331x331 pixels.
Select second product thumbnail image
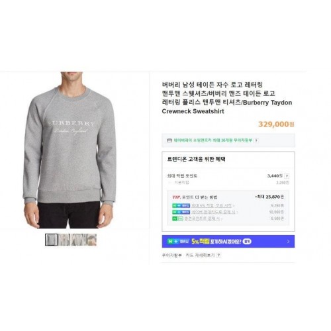[64, 240]
